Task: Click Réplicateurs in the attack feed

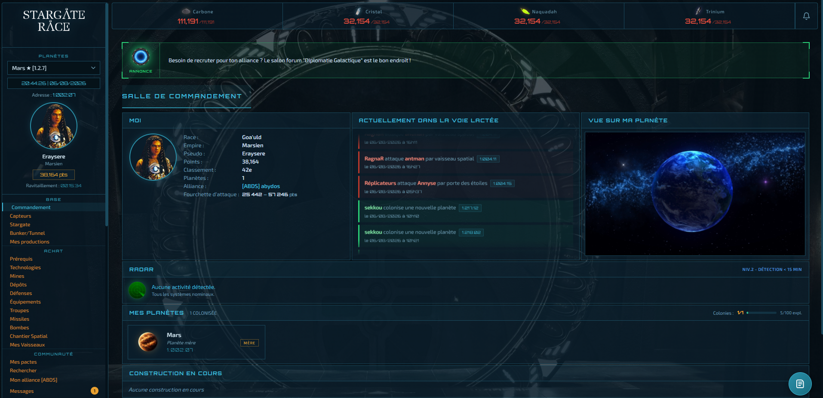Action: pos(381,183)
